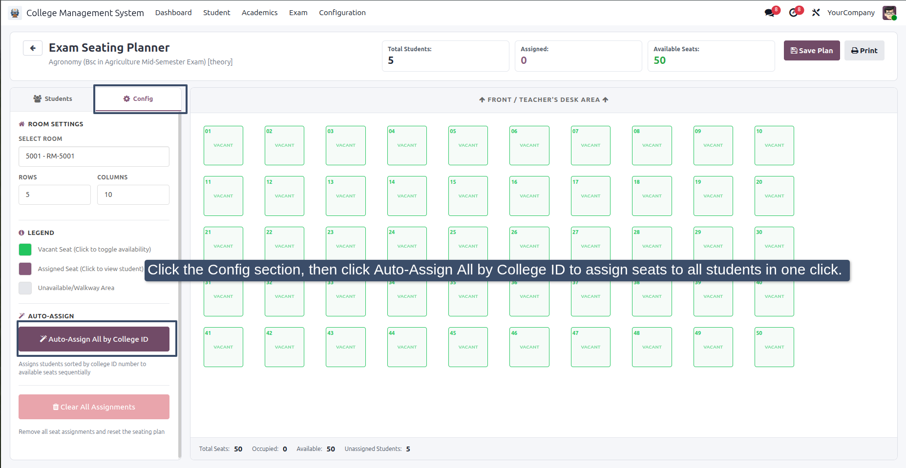Open the Exam menu
This screenshot has height=468, width=906.
pos(298,13)
